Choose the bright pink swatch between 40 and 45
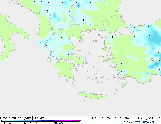 69,121
